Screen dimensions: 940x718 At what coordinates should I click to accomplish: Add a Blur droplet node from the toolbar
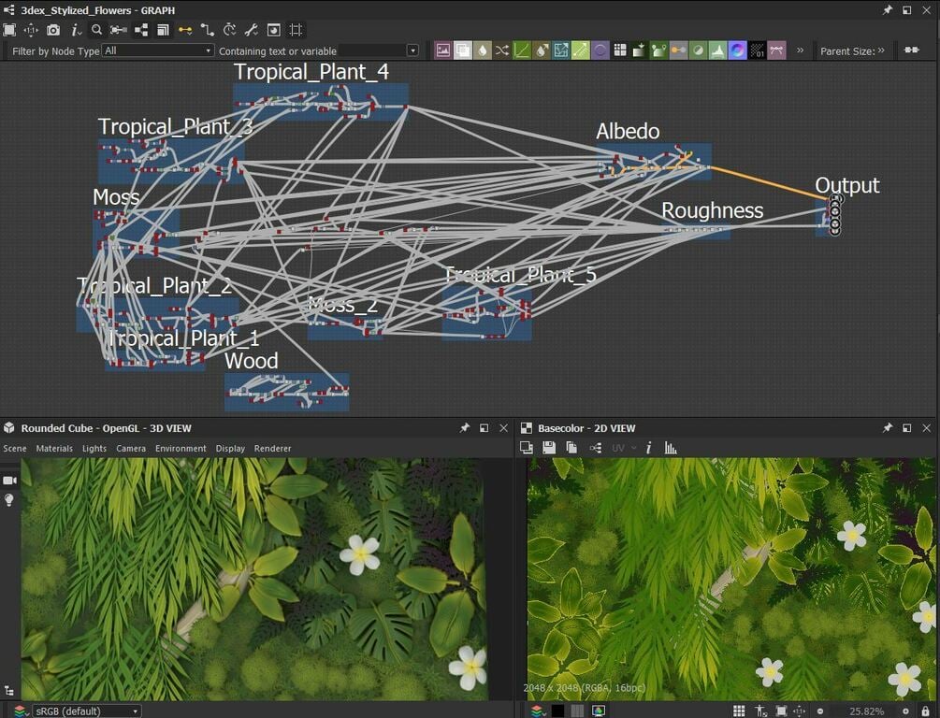click(483, 50)
